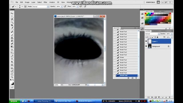Select the Lasso tool

tap(12, 19)
